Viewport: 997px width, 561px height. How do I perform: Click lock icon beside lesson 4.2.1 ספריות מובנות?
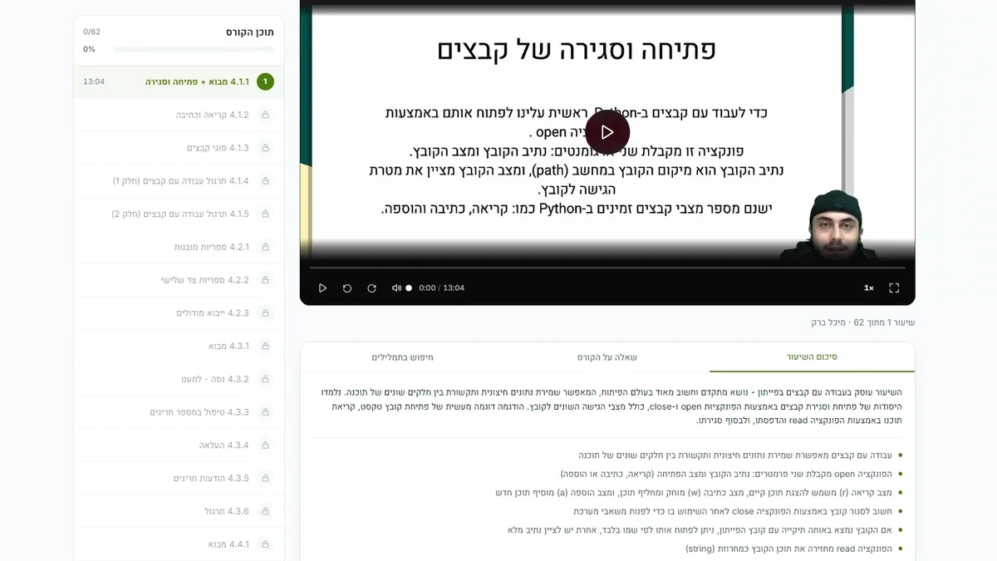point(265,247)
